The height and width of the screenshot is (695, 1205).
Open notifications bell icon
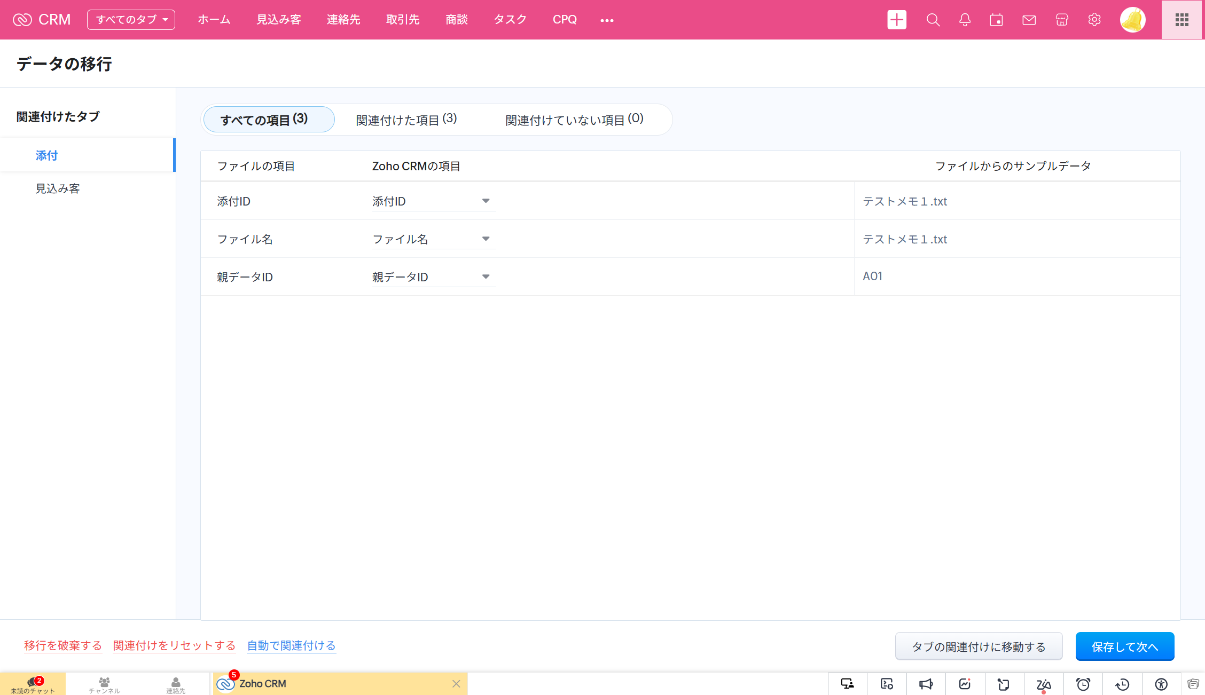[965, 20]
